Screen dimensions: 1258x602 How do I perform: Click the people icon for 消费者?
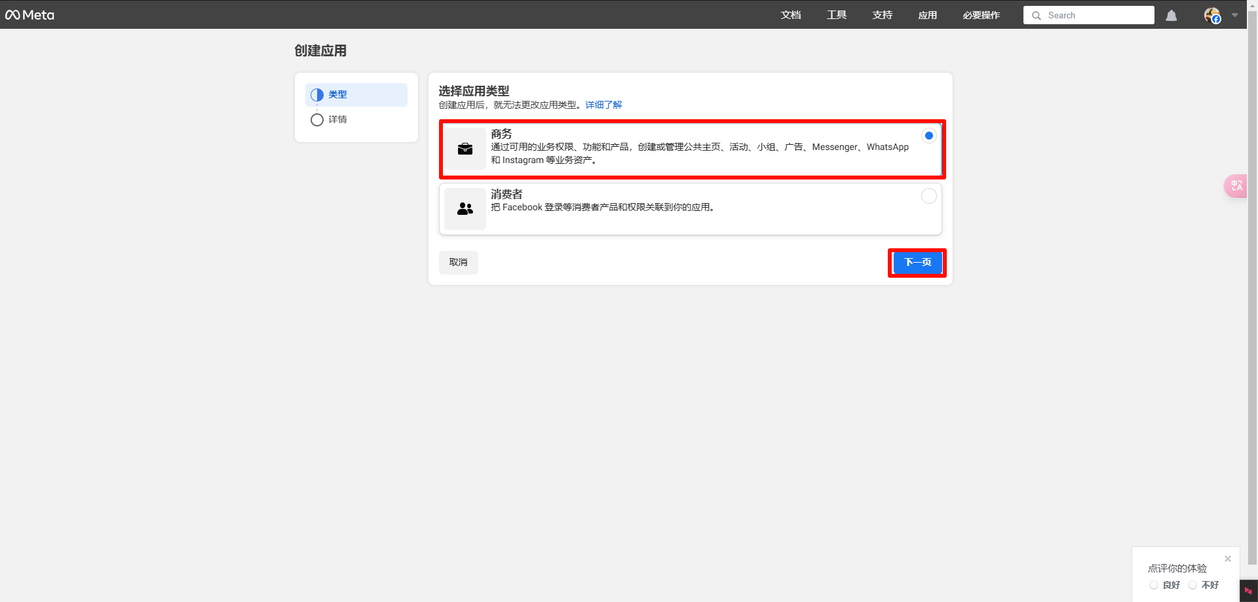pyautogui.click(x=465, y=209)
